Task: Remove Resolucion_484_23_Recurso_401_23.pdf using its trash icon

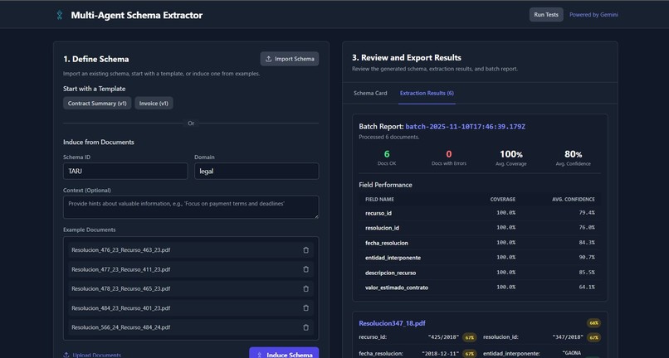Action: point(305,307)
